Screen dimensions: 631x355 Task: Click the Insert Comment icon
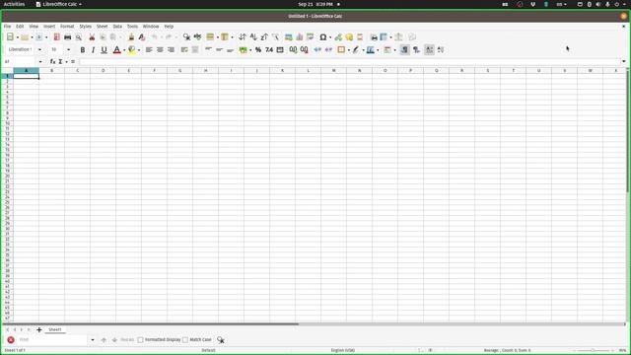[x=349, y=37]
